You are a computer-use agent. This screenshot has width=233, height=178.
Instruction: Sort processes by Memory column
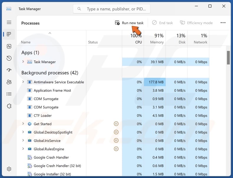pyautogui.click(x=155, y=38)
